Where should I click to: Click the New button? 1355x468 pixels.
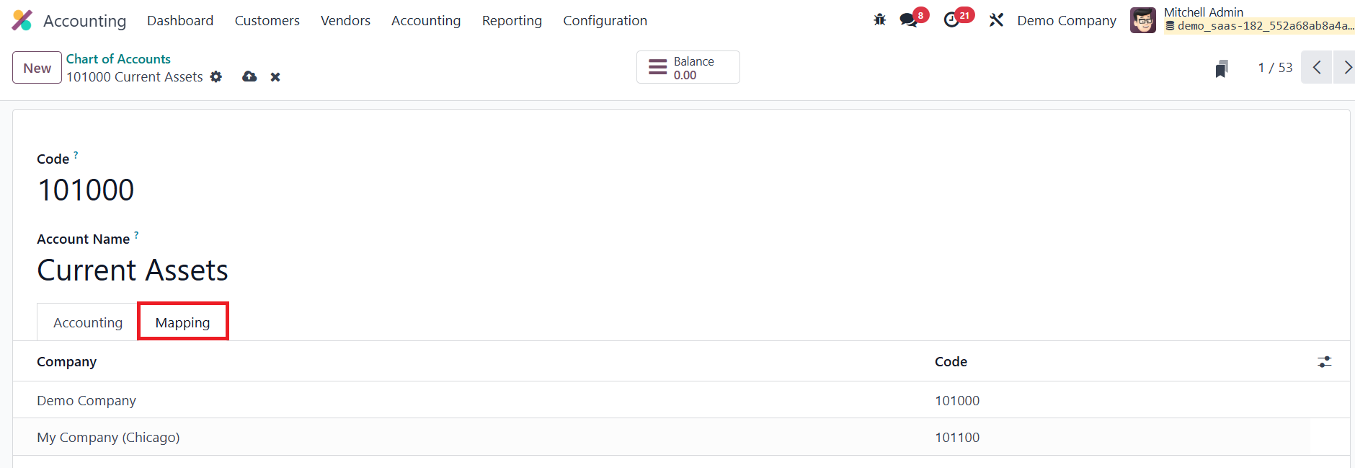37,69
